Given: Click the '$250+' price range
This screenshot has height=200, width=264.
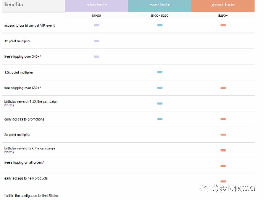Looking at the screenshot, I should tap(223, 16).
